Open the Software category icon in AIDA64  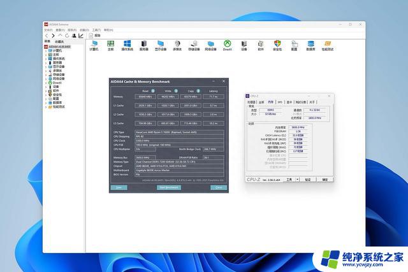click(x=261, y=45)
